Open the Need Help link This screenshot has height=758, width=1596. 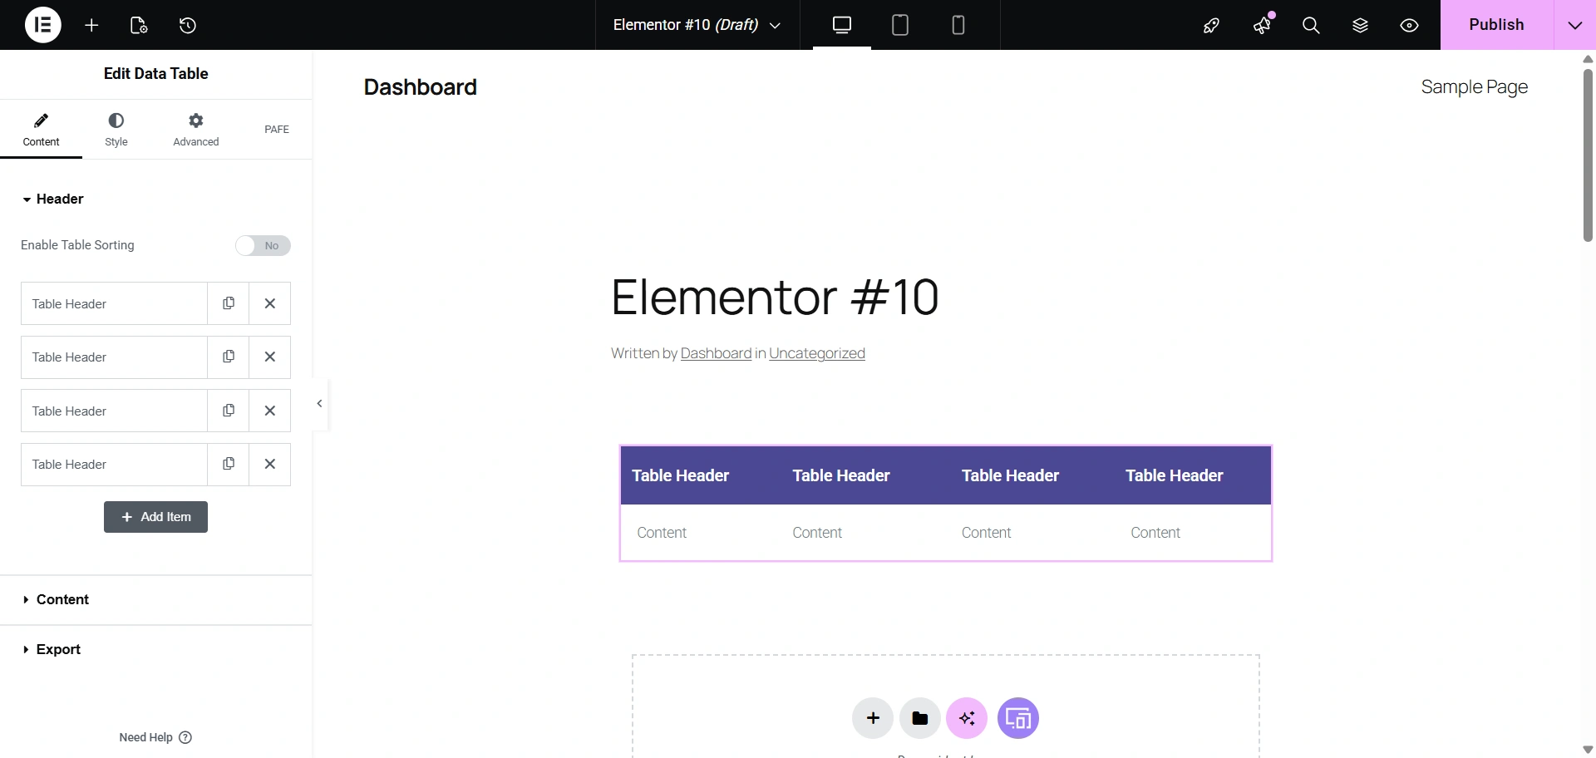click(155, 737)
